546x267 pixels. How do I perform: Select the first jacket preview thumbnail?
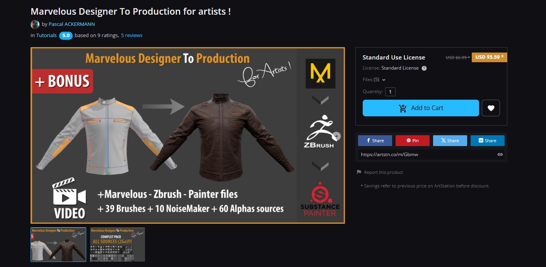58,245
